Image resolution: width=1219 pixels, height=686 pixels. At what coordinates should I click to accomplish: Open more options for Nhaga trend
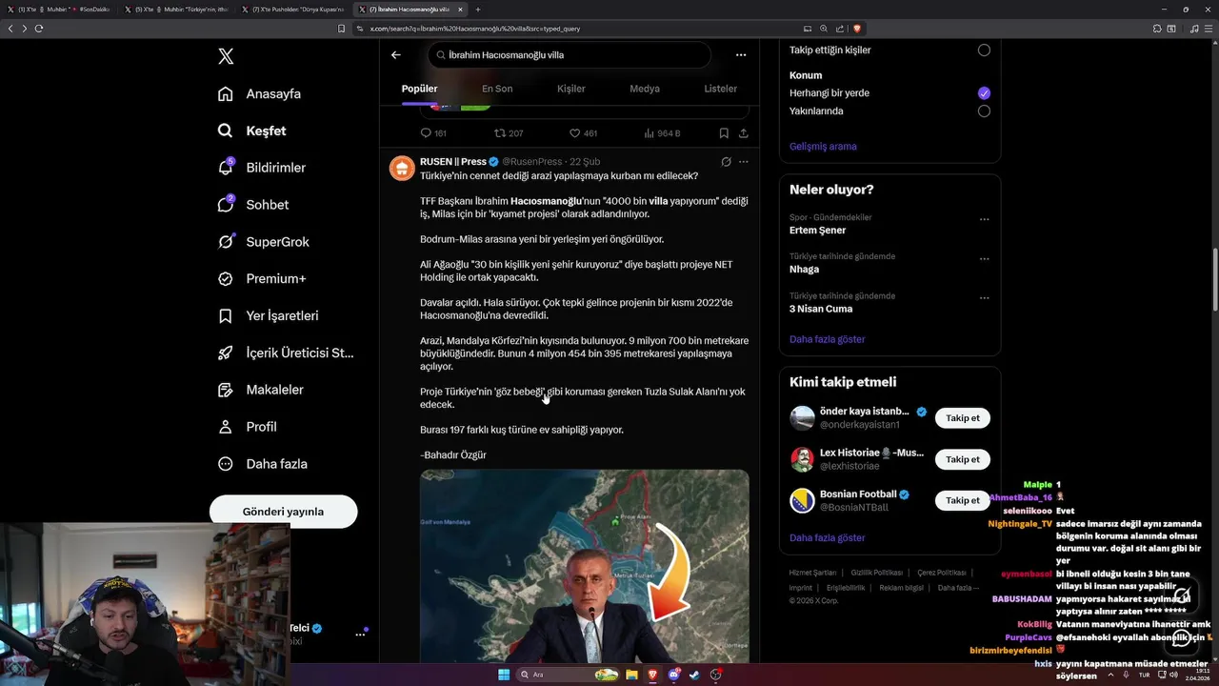(984, 258)
